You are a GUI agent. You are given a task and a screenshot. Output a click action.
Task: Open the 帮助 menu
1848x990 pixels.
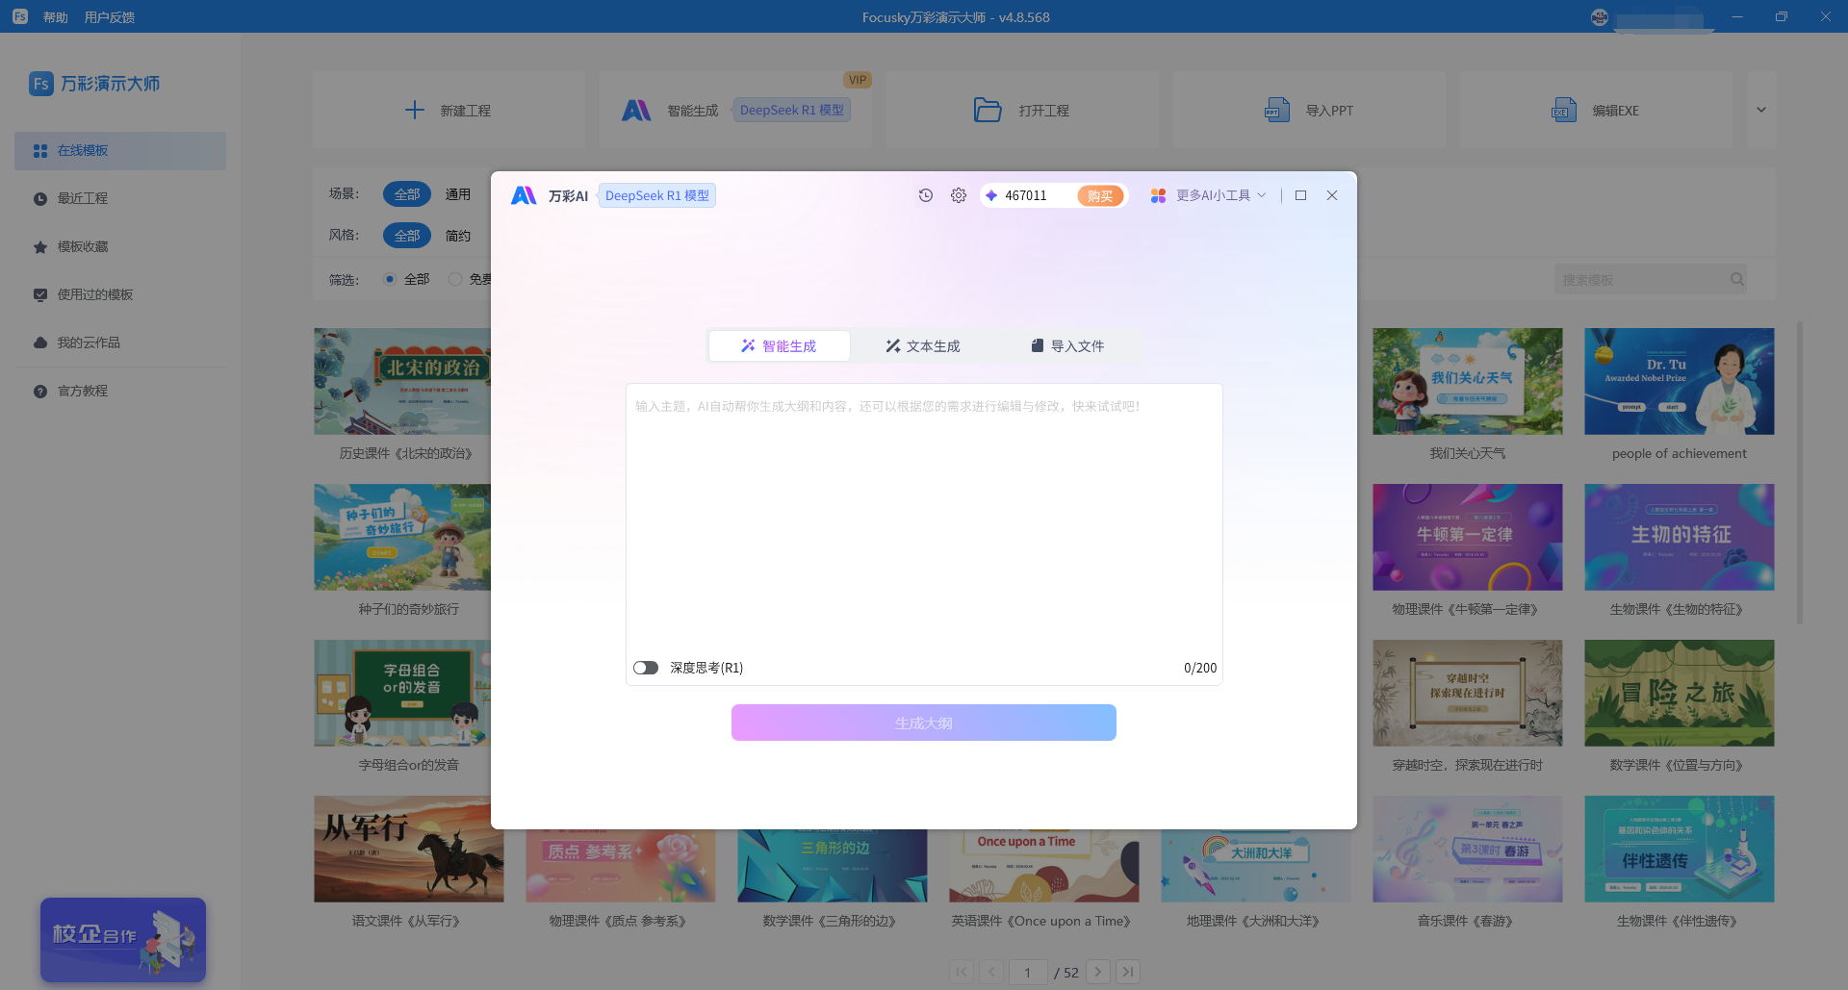pos(56,17)
